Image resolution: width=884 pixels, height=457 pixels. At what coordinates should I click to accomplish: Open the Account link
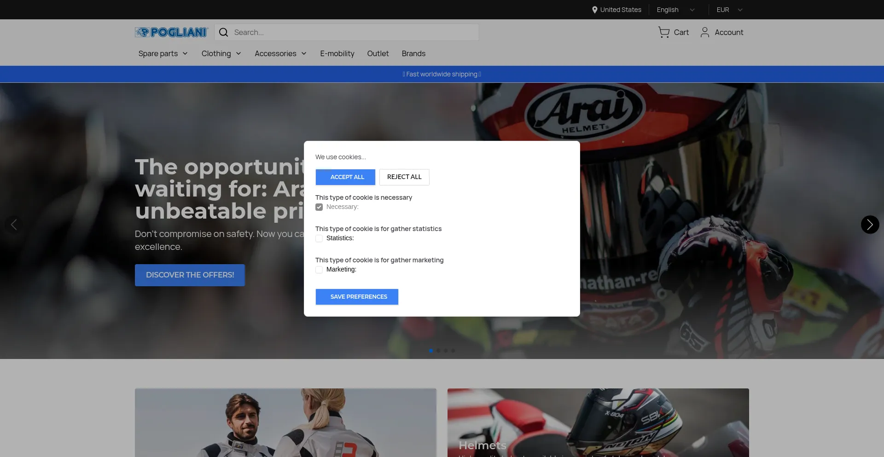coord(721,32)
